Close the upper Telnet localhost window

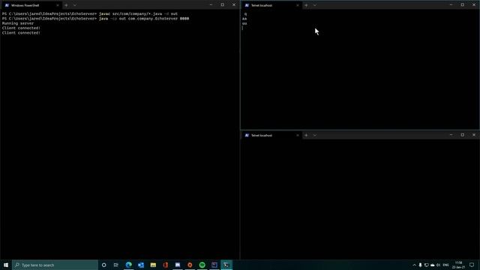pos(474,5)
